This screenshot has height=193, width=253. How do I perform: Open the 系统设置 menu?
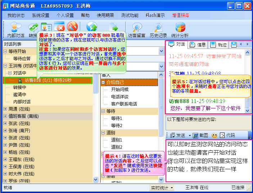click(40, 15)
